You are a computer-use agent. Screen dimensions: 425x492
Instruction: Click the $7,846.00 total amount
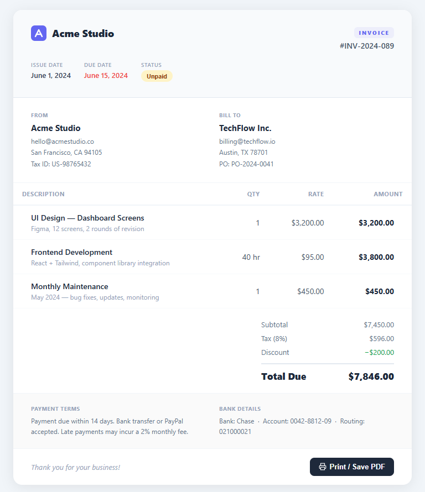point(371,376)
